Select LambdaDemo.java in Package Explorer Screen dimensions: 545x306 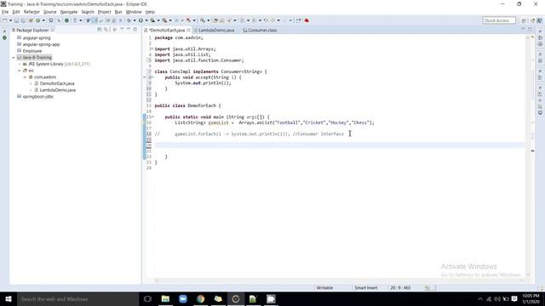[57, 90]
